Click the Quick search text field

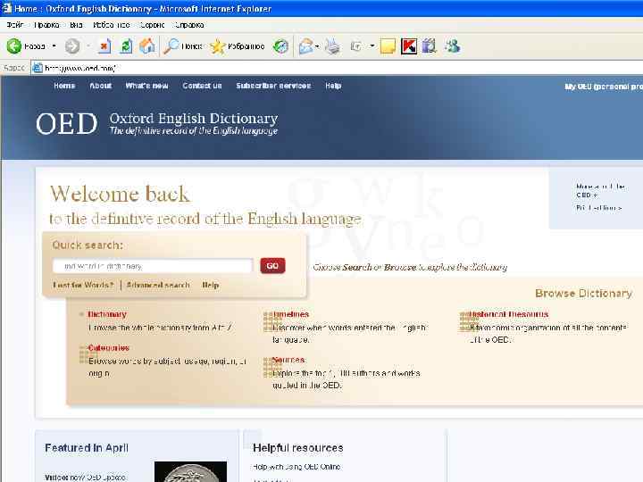[153, 266]
